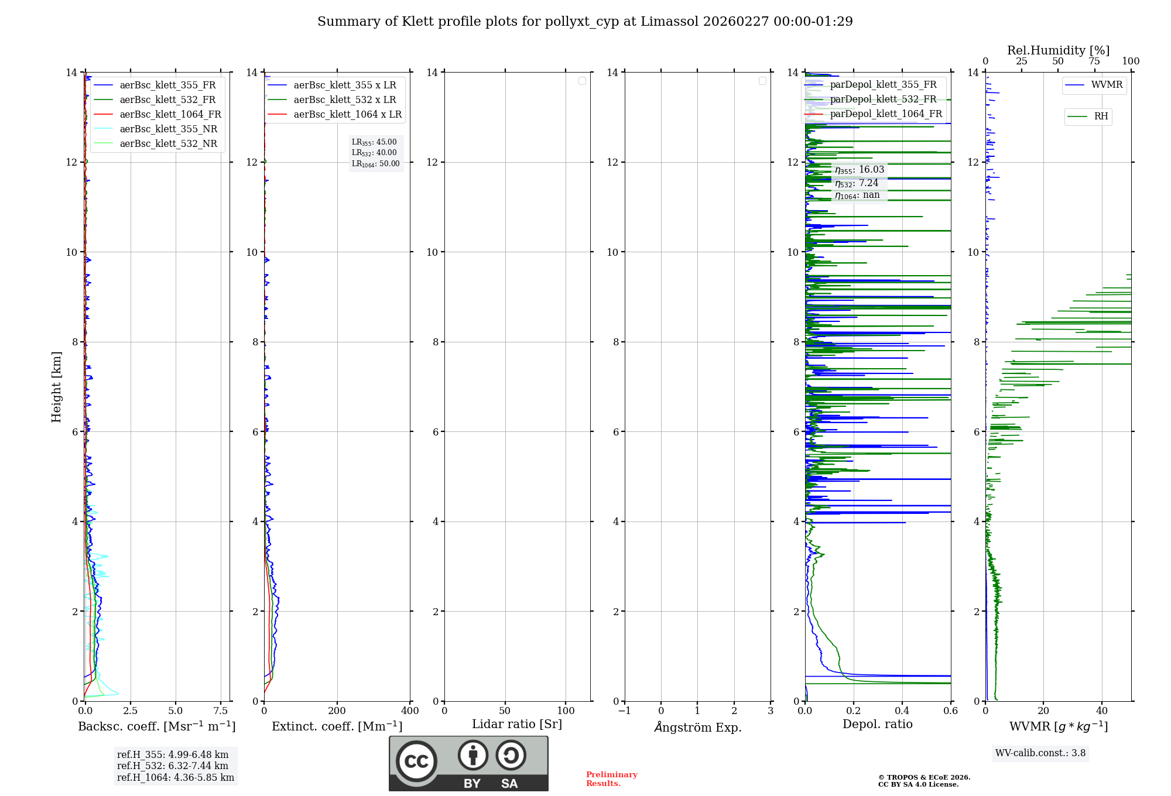Click the Creative Commons CC circle icon
Image resolution: width=1171 pixels, height=796 pixels.
tap(416, 761)
